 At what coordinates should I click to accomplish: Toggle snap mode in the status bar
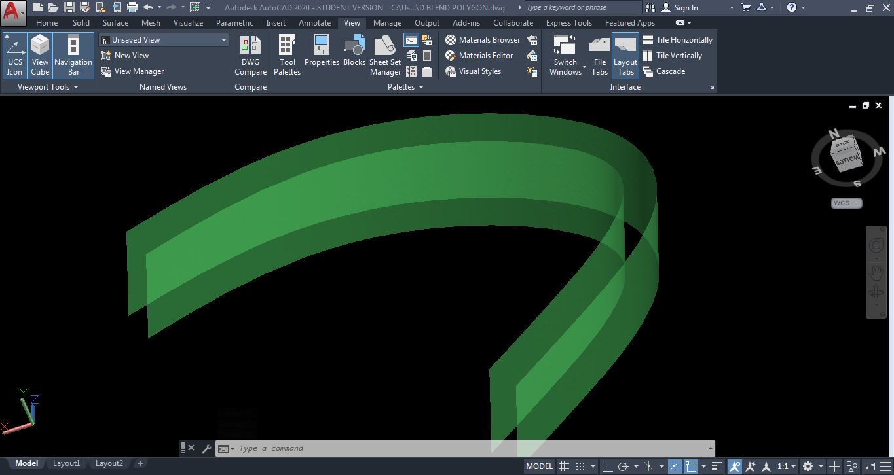[580, 465]
